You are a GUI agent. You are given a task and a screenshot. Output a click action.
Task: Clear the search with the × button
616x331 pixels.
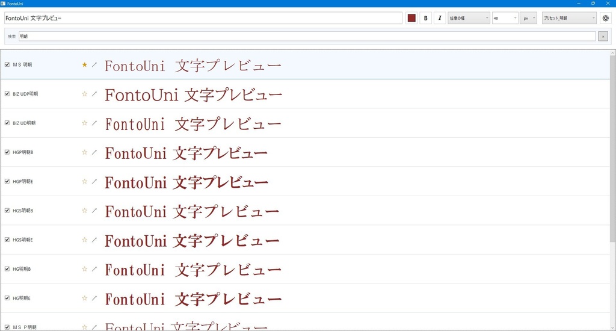click(603, 36)
